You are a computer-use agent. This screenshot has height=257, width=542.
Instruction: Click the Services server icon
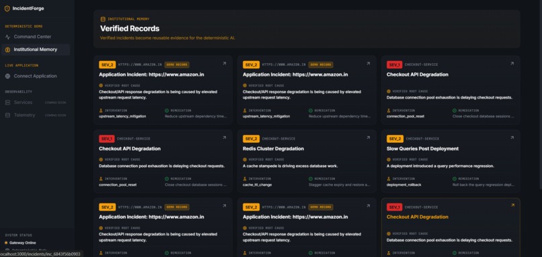(7, 103)
